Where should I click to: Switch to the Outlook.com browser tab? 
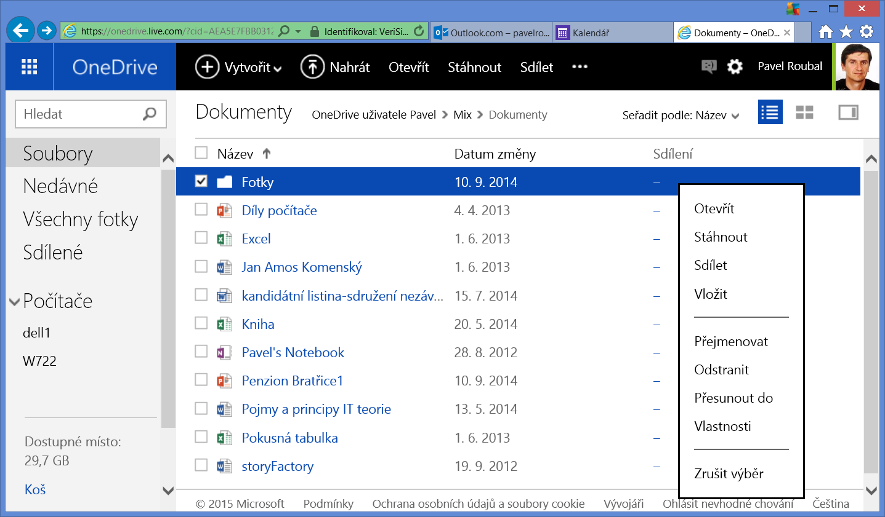491,33
